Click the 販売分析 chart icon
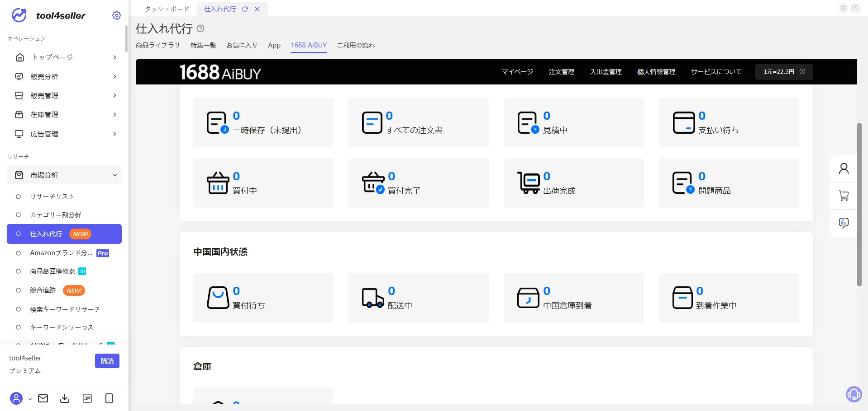 tap(19, 77)
